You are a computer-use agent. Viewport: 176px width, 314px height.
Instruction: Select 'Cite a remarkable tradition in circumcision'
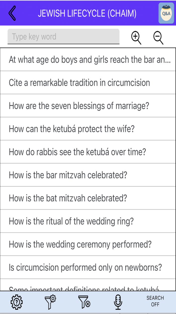[88, 83]
